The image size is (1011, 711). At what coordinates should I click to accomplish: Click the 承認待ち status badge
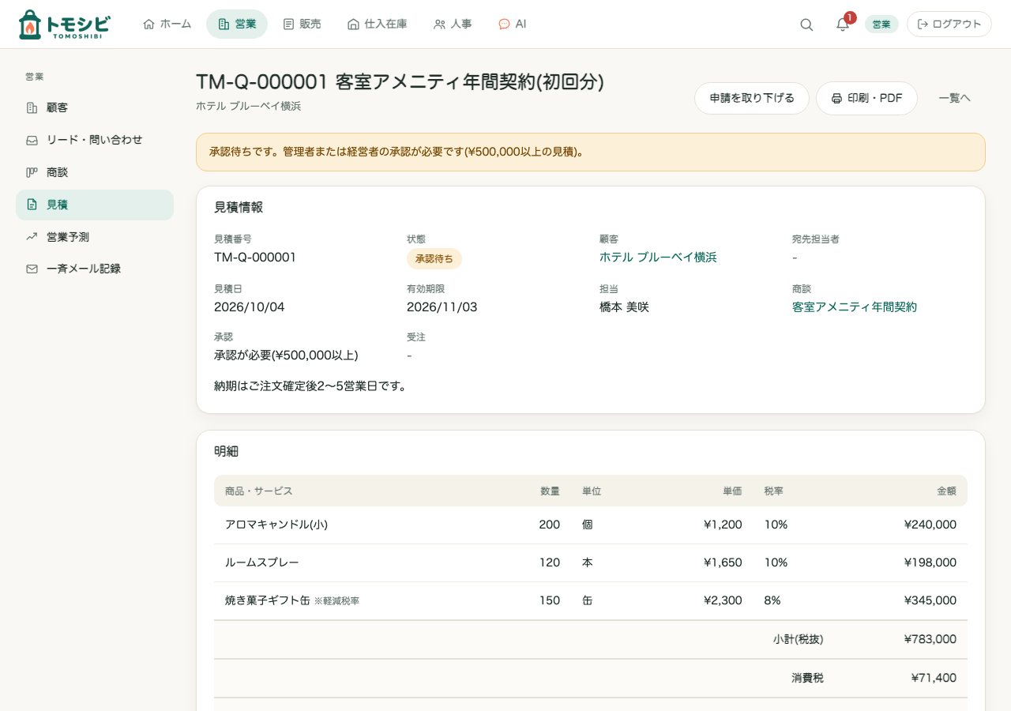[434, 259]
